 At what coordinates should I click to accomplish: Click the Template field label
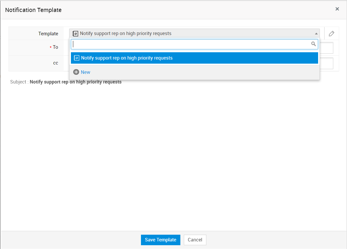48,34
